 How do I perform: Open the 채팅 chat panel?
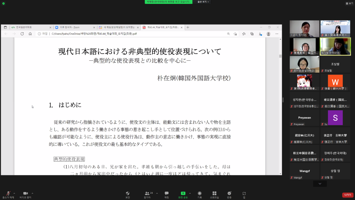click(x=167, y=195)
